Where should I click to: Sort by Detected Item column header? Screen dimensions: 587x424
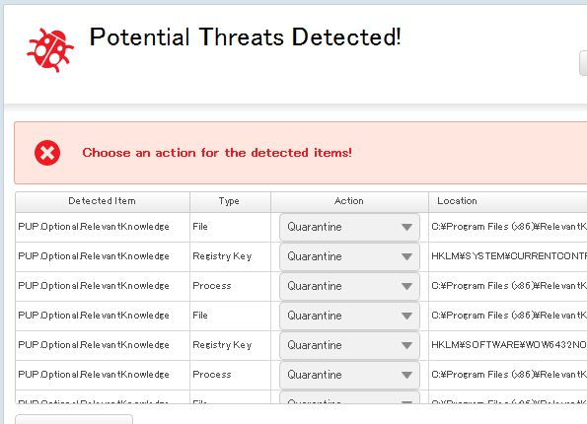[x=103, y=201]
